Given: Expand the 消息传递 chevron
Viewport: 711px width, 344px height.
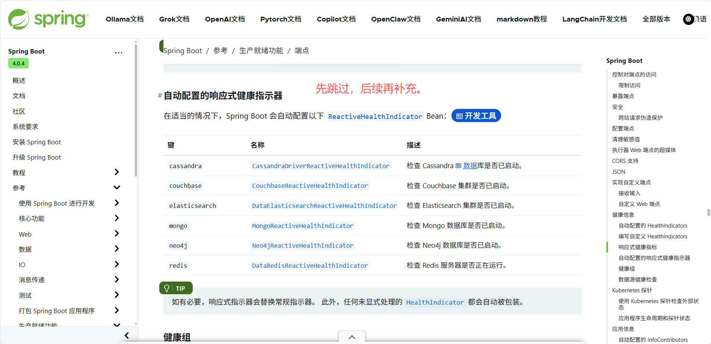Looking at the screenshot, I should point(117,279).
